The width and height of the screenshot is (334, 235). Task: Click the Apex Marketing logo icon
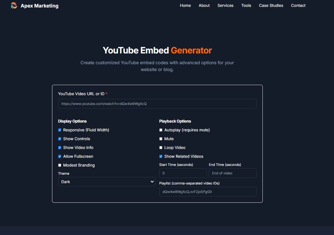click(14, 6)
